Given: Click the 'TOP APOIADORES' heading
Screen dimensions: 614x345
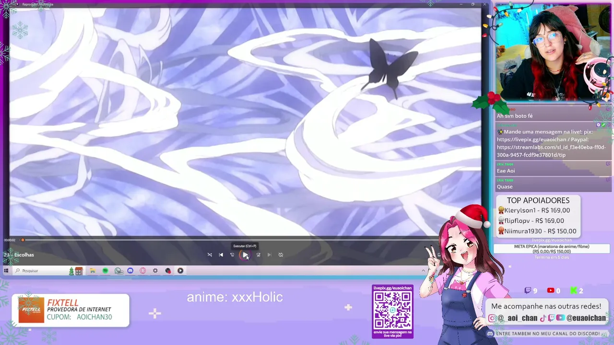Looking at the screenshot, I should [538, 200].
